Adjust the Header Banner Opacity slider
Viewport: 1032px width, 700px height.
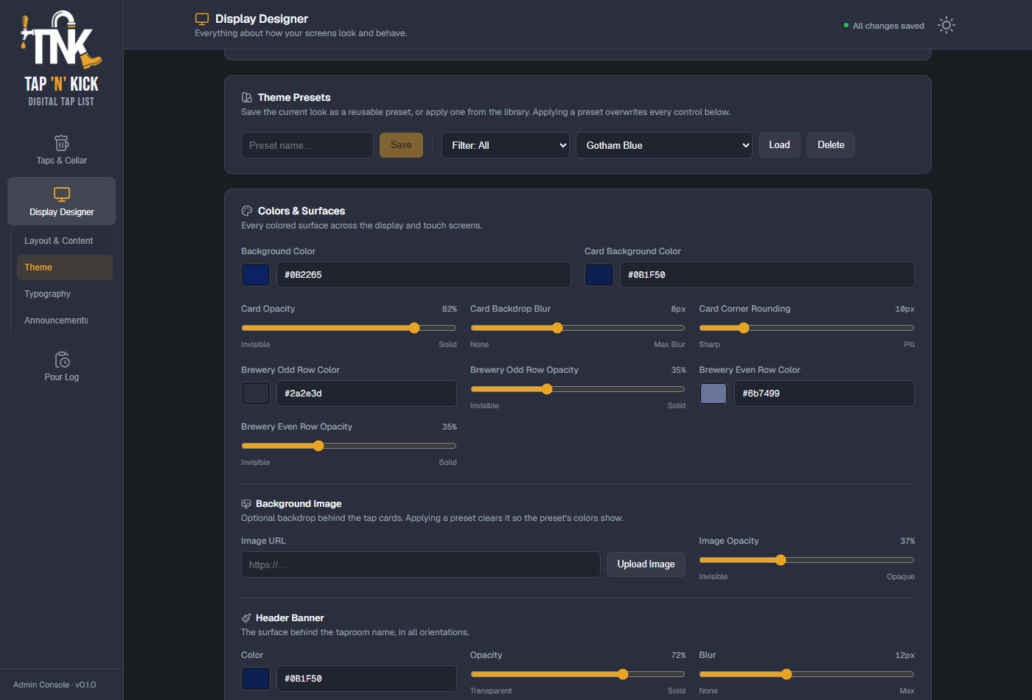tap(578, 674)
